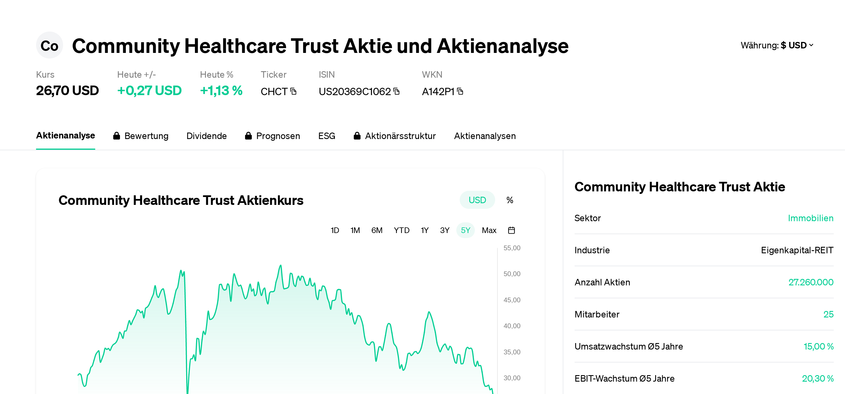Viewport: 845px width, 394px height.
Task: Select the Max chart range
Action: coord(489,230)
